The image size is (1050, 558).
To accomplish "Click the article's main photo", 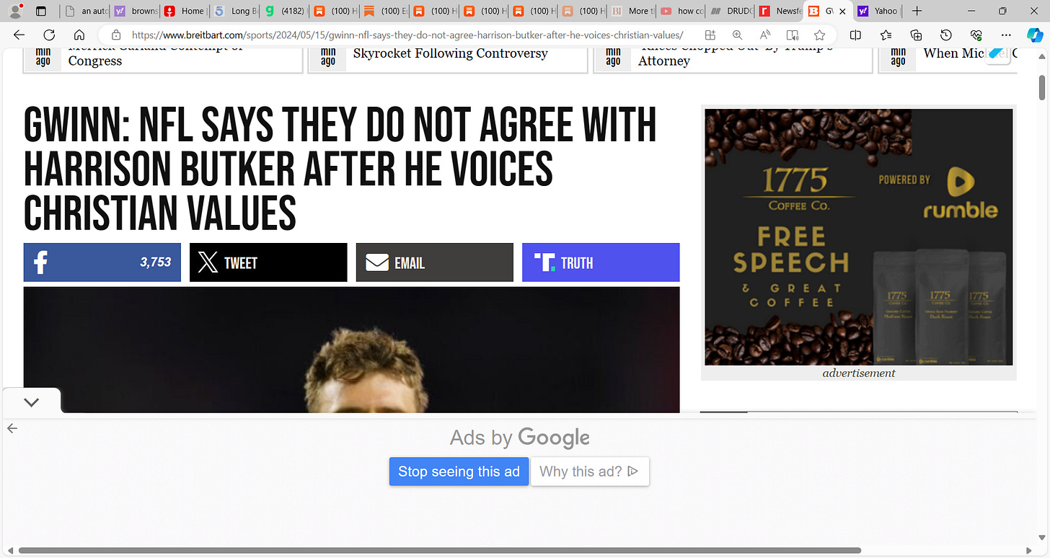I will 351,350.
